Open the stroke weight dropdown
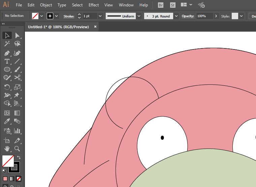The width and height of the screenshot is (256, 187). [x=100, y=16]
